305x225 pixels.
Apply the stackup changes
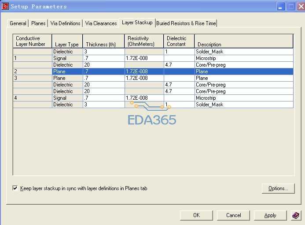point(270,215)
